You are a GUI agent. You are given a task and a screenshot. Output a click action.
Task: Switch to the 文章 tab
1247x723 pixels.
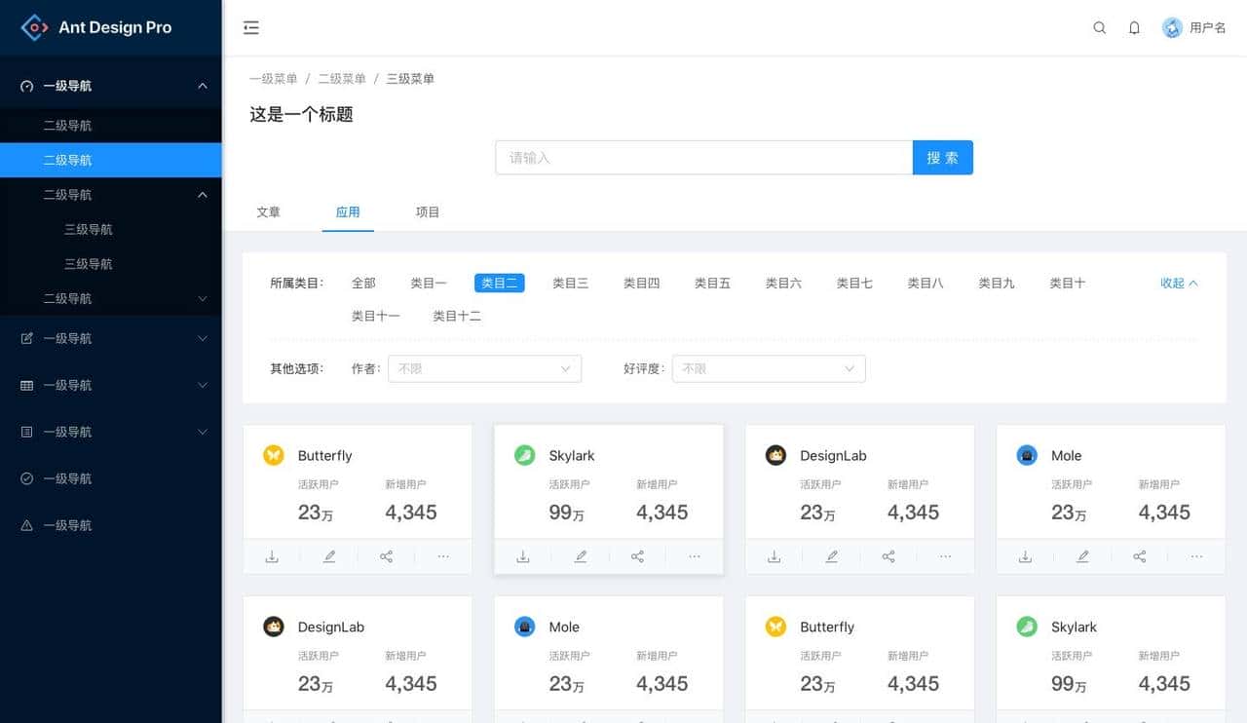point(269,211)
